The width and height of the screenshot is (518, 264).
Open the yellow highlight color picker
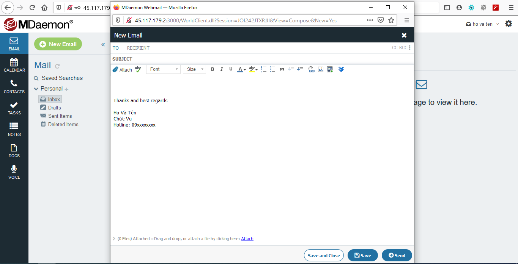click(x=253, y=69)
